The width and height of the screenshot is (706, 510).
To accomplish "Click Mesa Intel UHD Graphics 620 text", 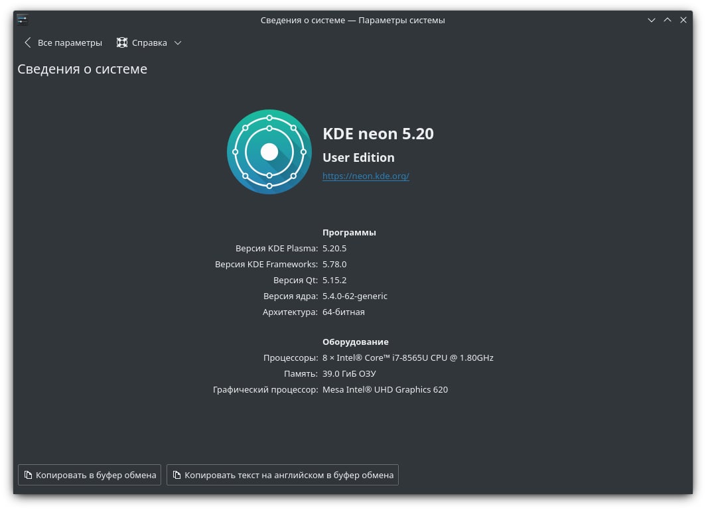I will click(x=385, y=390).
